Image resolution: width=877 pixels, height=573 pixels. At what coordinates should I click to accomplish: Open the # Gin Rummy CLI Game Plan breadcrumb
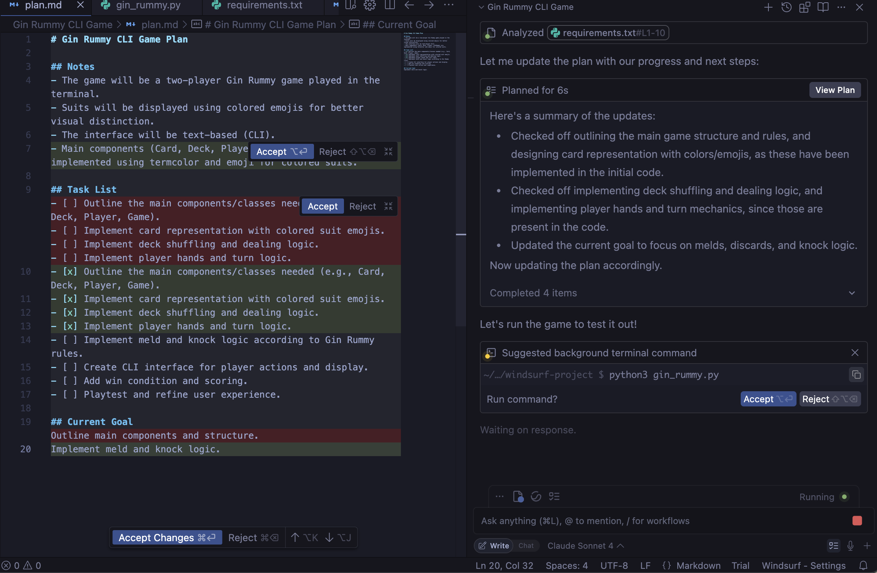264,25
